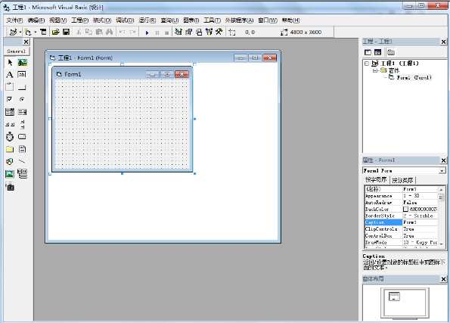This screenshot has height=323, width=450.
Task: Toggle Folders icon in project panel
Action: pos(391,52)
